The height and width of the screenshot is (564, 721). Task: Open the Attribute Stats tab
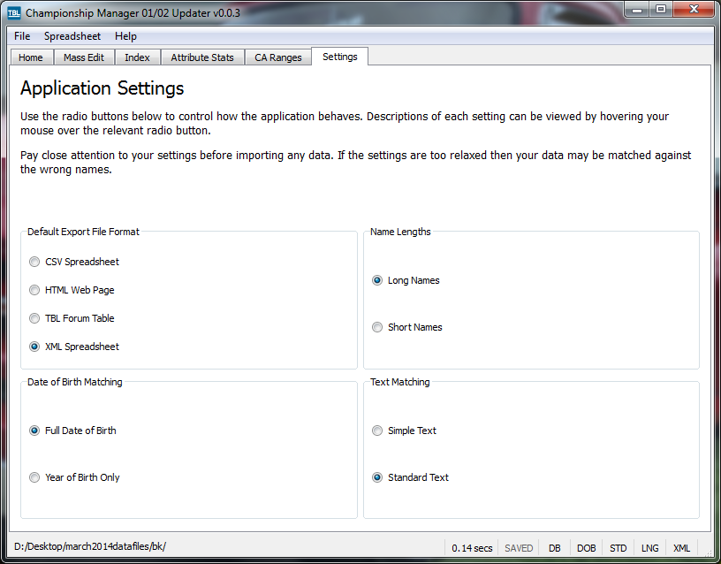click(202, 57)
